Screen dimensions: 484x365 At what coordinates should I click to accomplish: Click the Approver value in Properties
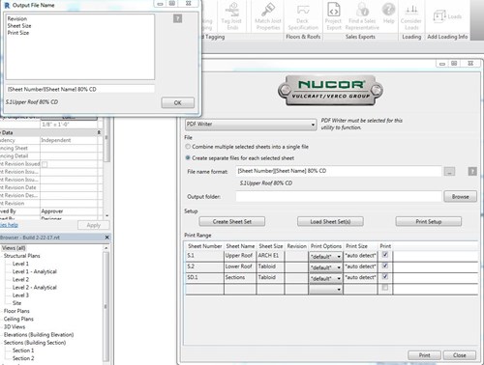point(69,211)
